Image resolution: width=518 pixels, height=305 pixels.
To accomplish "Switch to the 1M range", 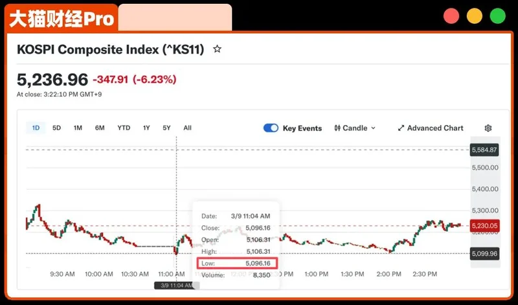I will (78, 128).
